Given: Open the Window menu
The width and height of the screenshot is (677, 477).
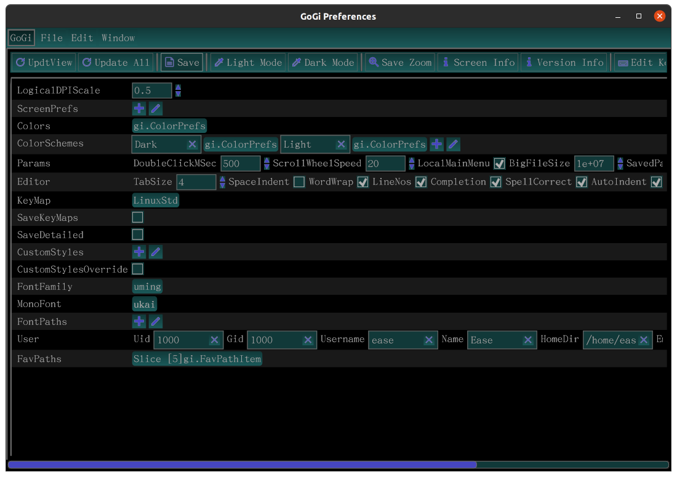Looking at the screenshot, I should pyautogui.click(x=118, y=38).
